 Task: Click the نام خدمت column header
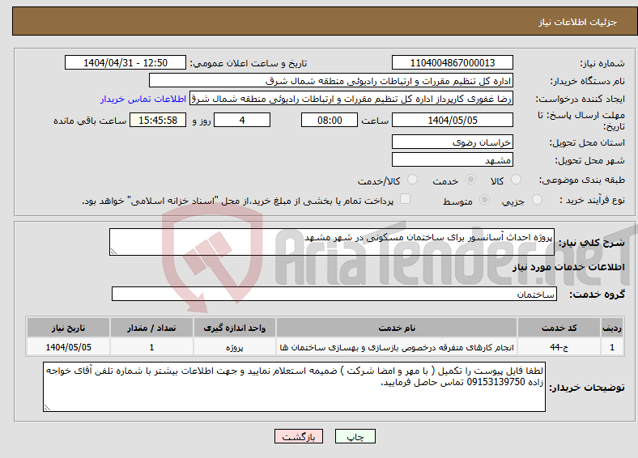397,328
